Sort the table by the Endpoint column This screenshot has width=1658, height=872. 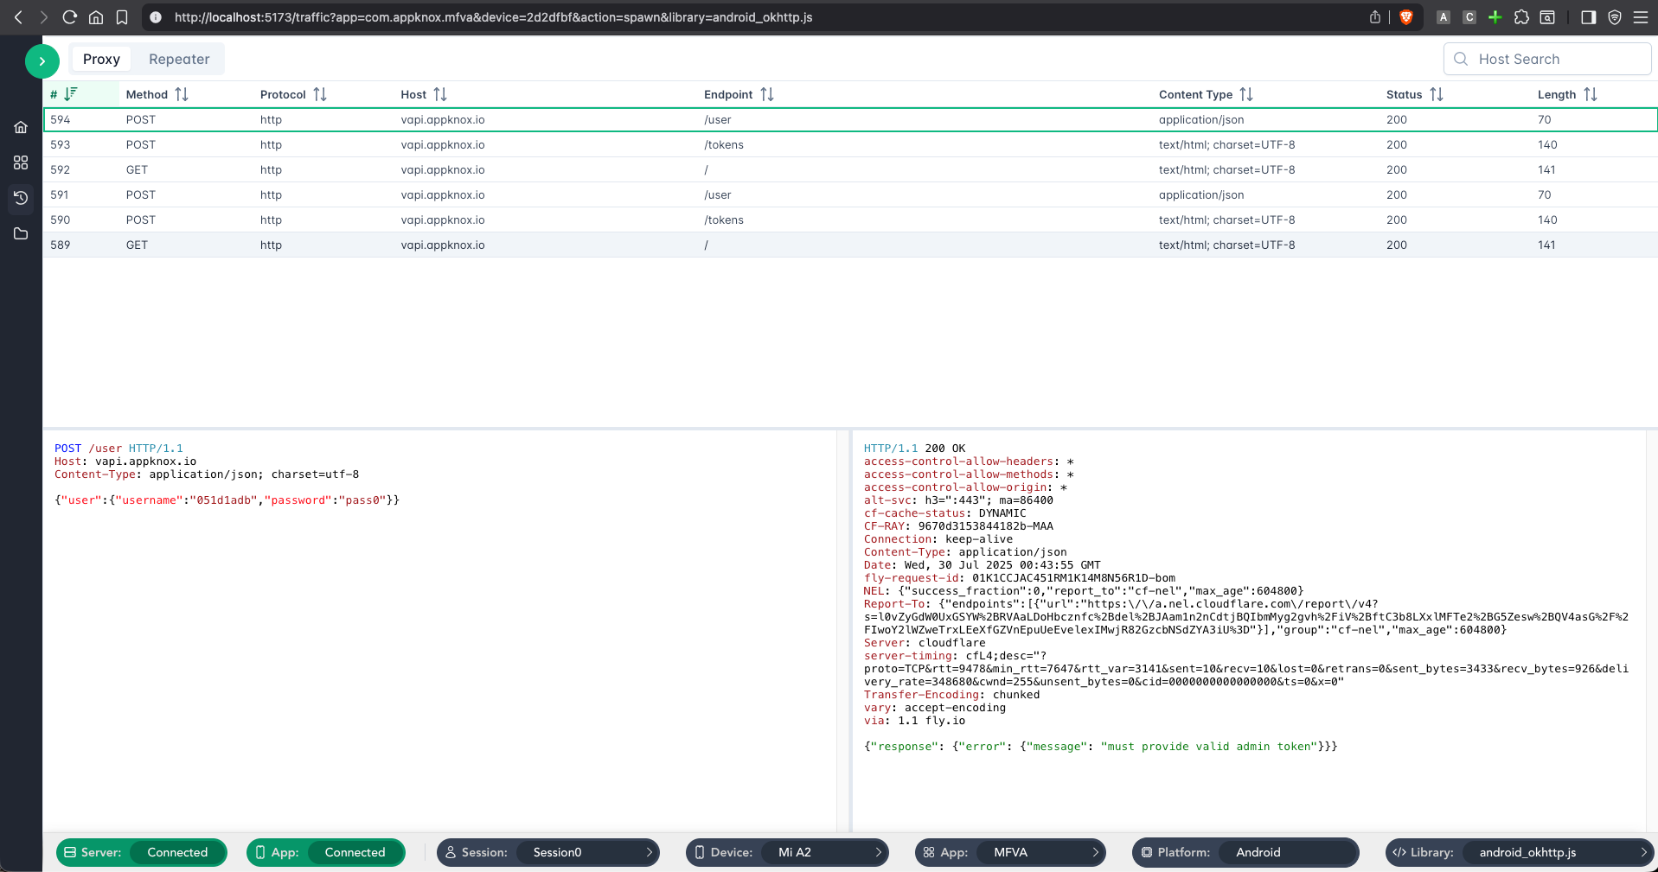(x=767, y=94)
